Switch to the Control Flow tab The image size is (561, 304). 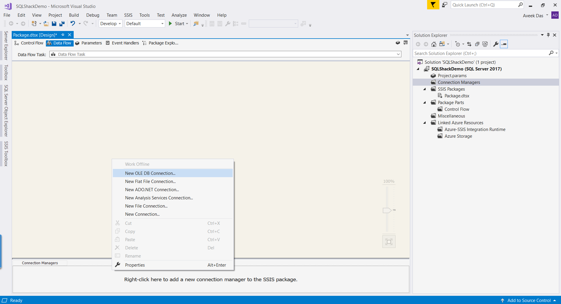(x=29, y=43)
